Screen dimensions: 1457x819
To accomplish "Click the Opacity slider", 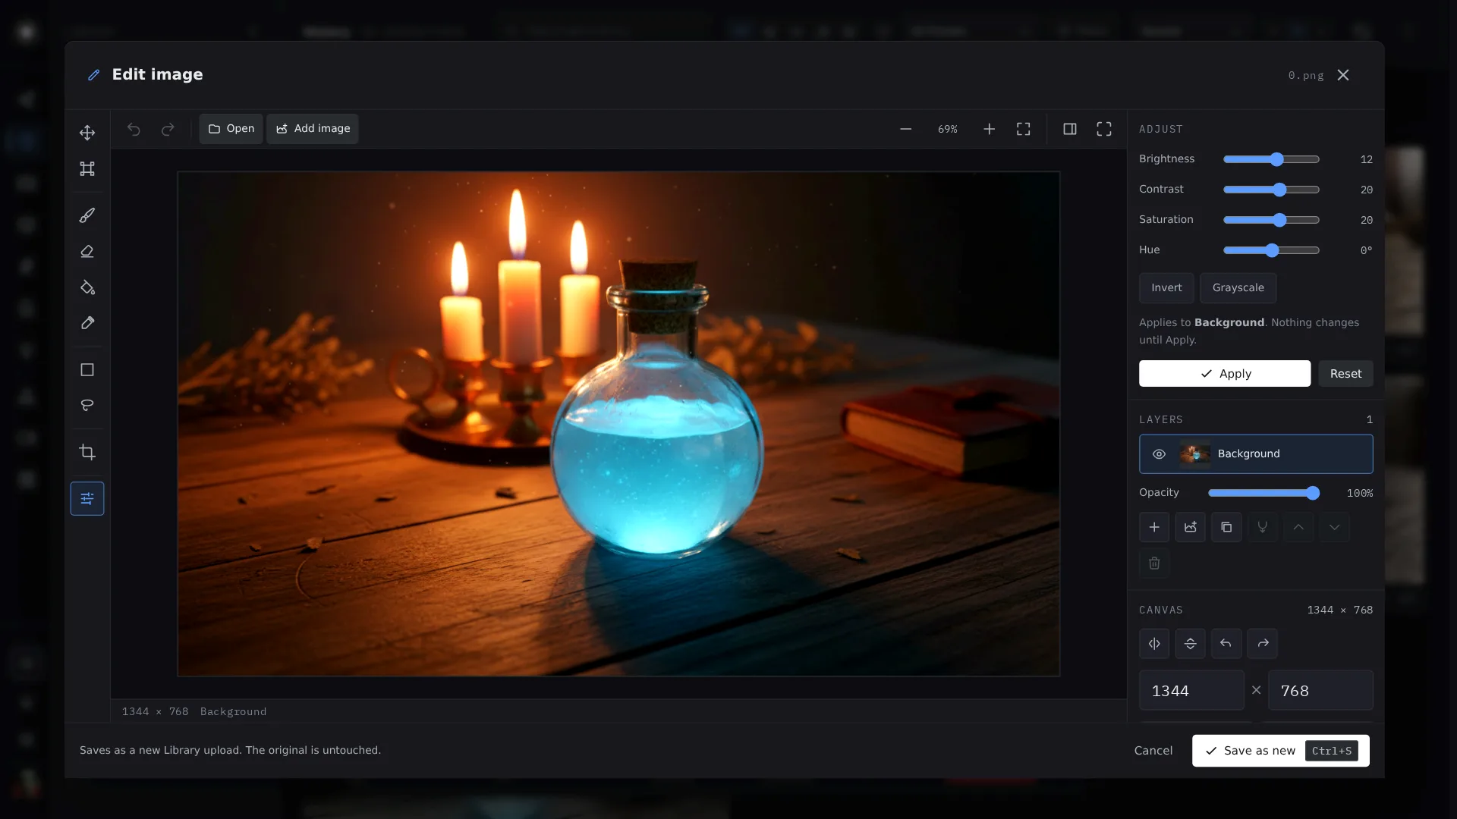I will [x=1263, y=493].
